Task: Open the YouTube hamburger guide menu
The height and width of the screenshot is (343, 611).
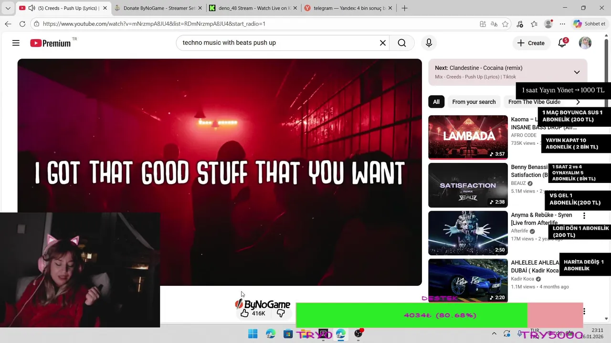Action: click(16, 43)
